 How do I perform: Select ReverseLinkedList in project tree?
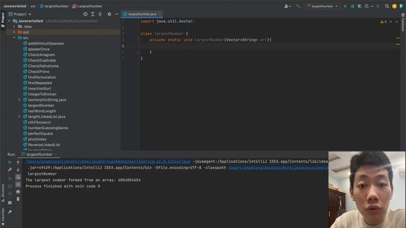click(41, 145)
